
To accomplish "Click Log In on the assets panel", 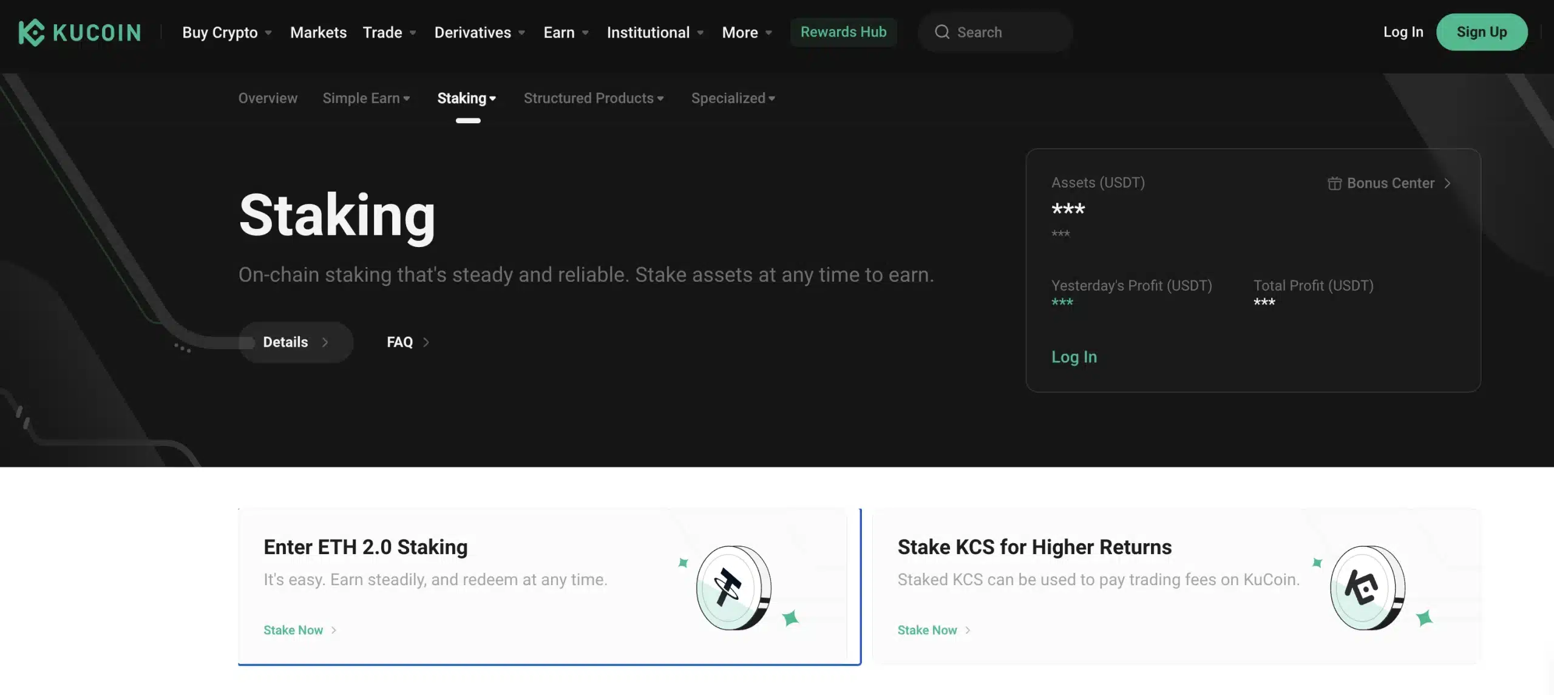I will coord(1074,356).
